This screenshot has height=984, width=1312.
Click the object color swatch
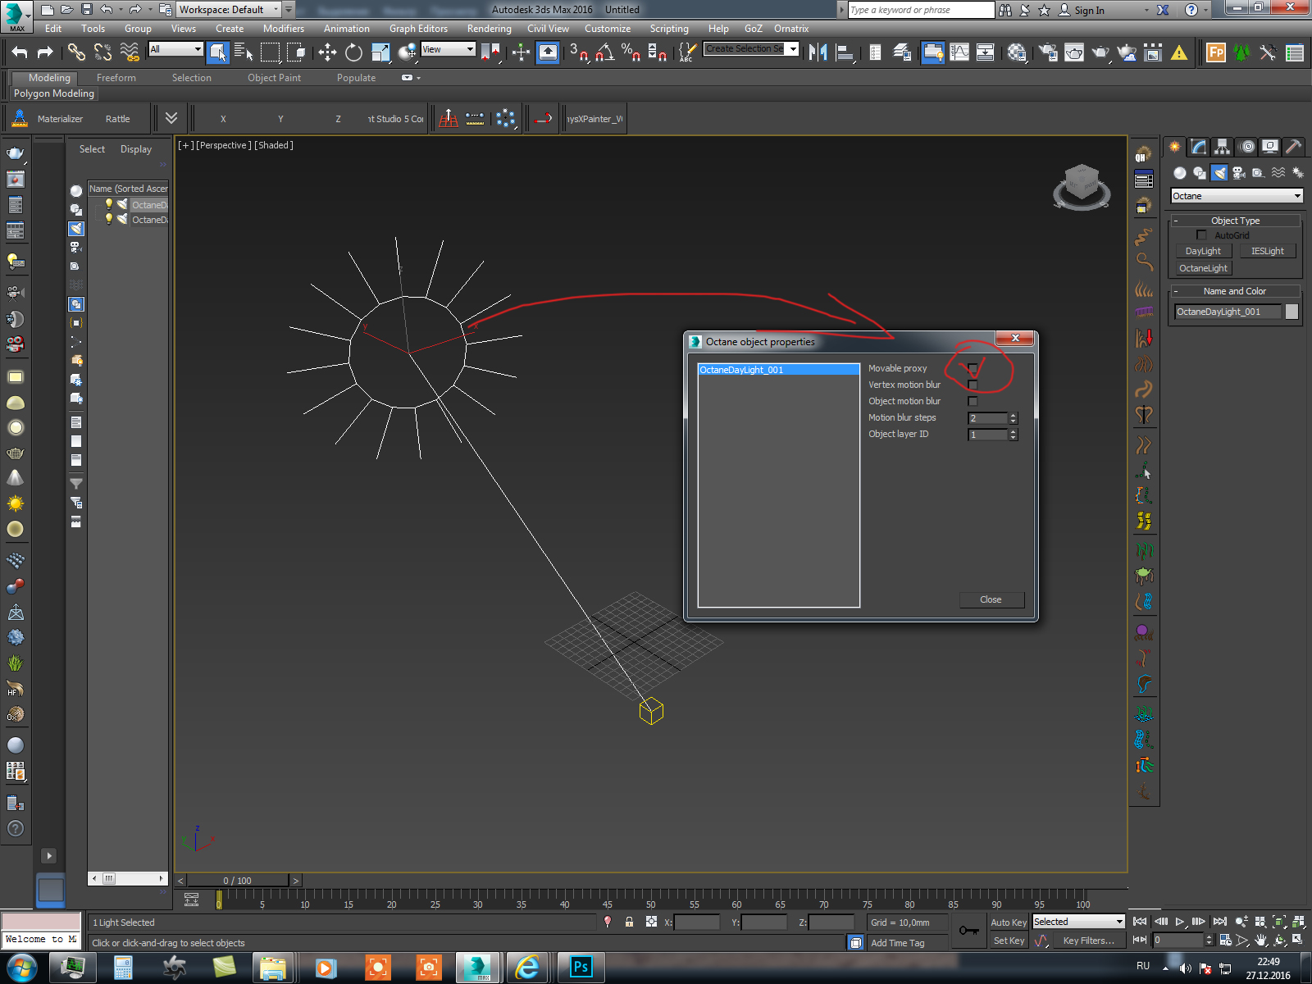[x=1291, y=312]
